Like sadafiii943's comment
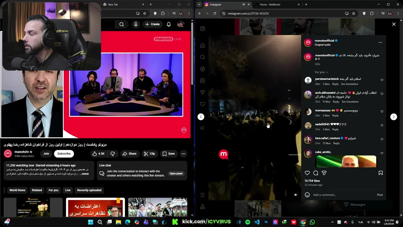 click(382, 125)
